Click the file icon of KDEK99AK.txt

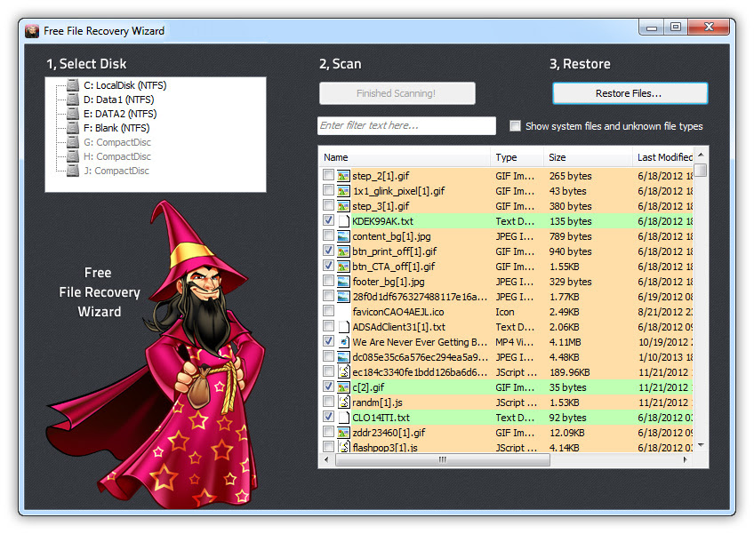pyautogui.click(x=343, y=221)
